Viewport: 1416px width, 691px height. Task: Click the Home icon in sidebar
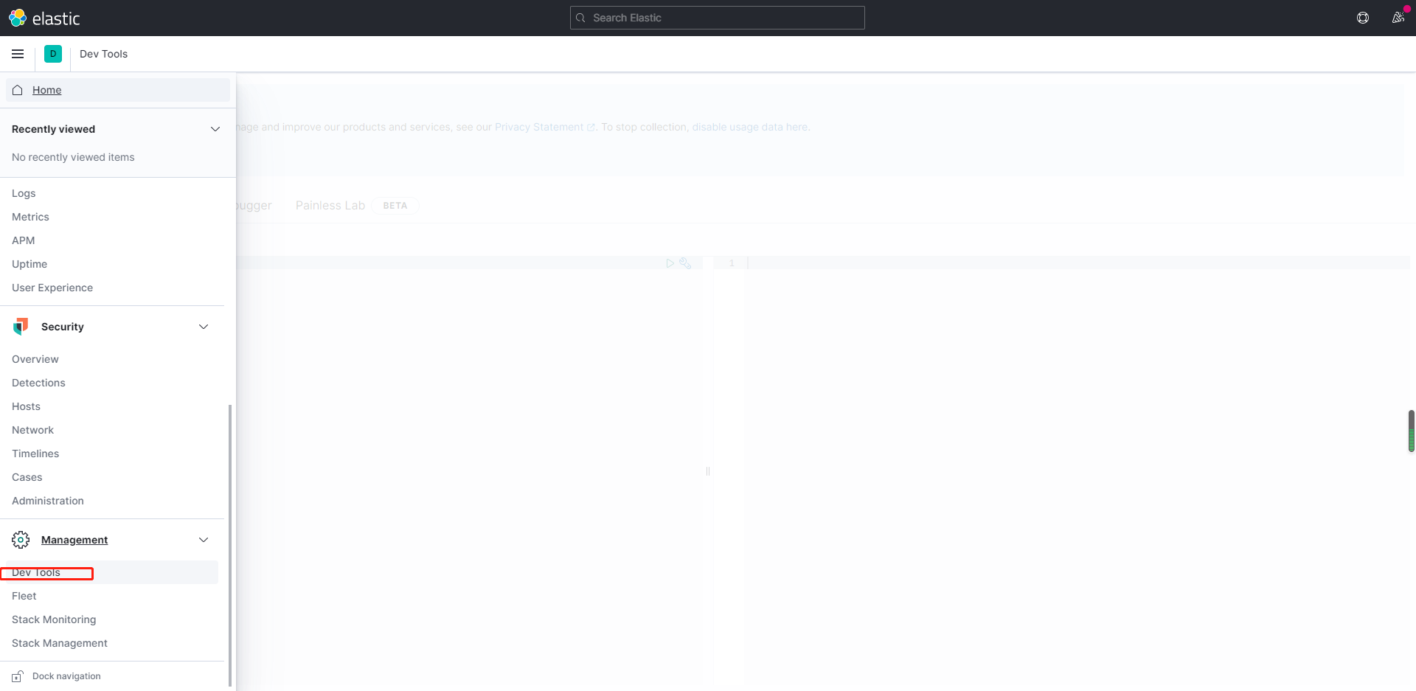tap(18, 90)
